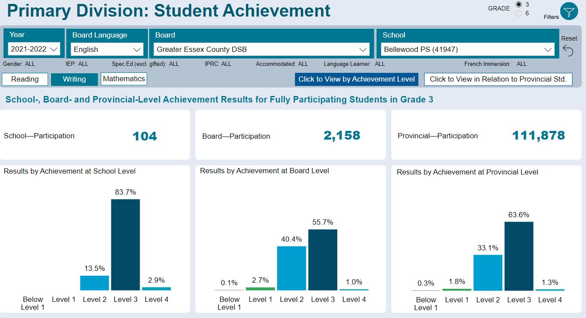
Task: Click Results by Achievement at School Level title
Action: click(x=70, y=171)
